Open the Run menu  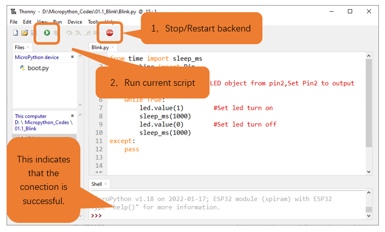[x=57, y=22]
